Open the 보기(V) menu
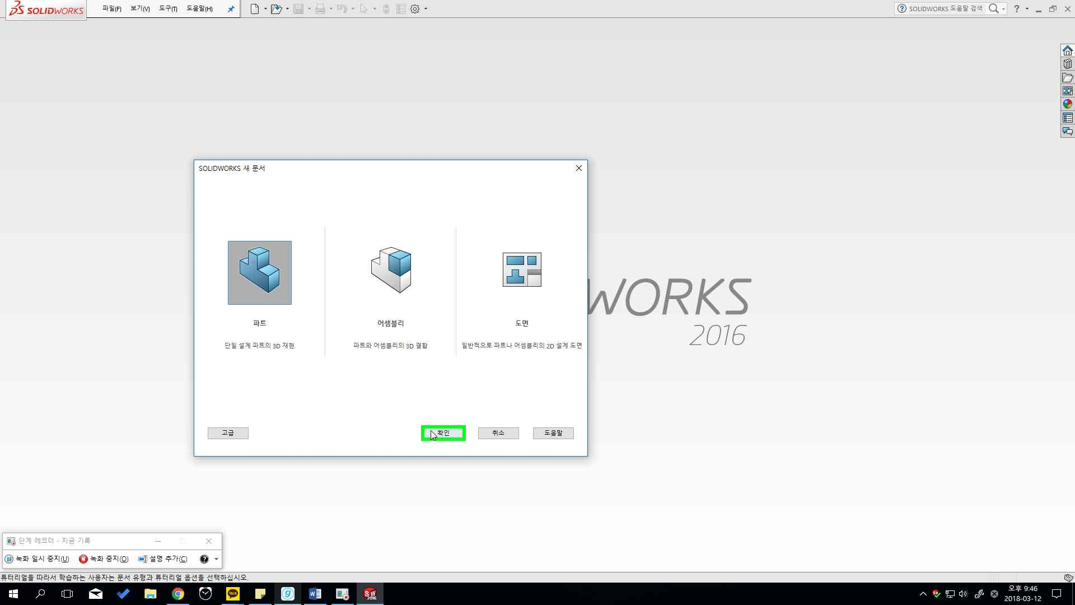Image resolution: width=1075 pixels, height=605 pixels. coord(140,9)
